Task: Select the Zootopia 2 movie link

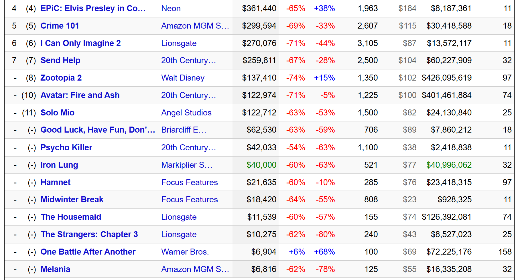Action: pos(61,78)
